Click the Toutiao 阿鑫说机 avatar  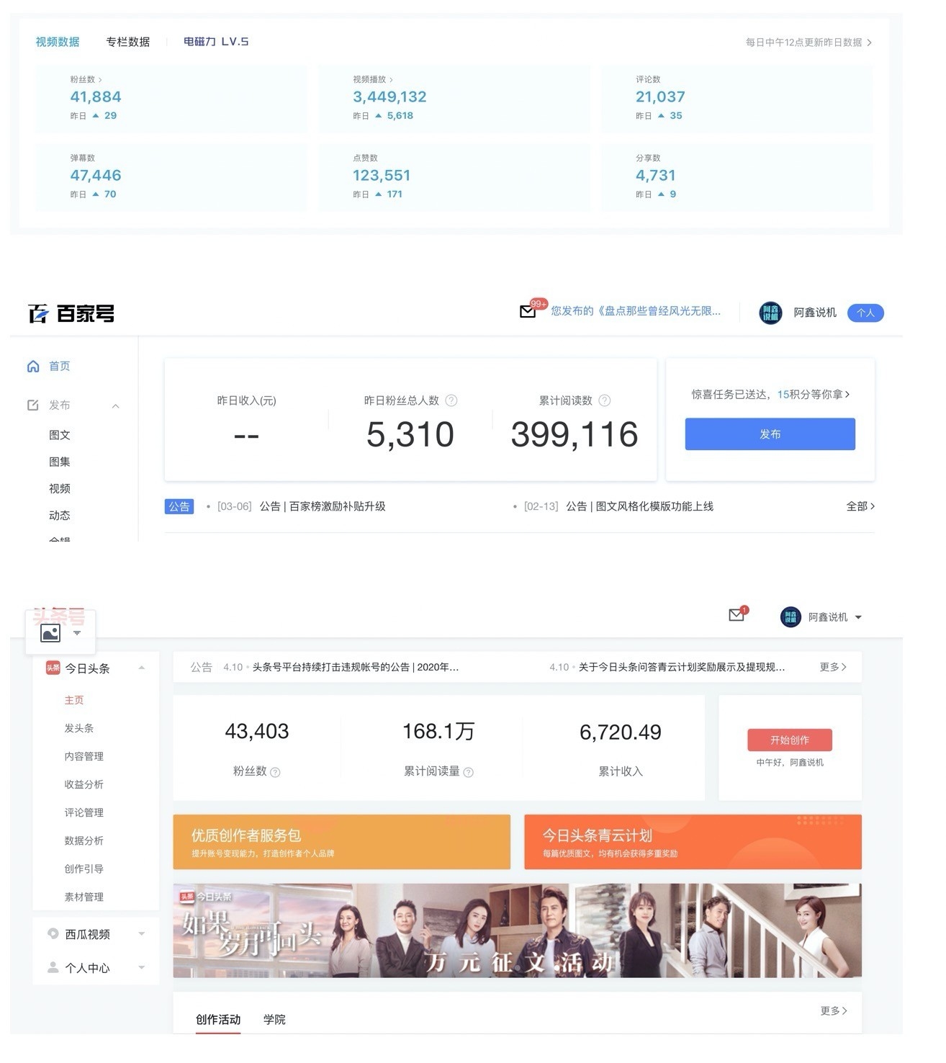(790, 617)
